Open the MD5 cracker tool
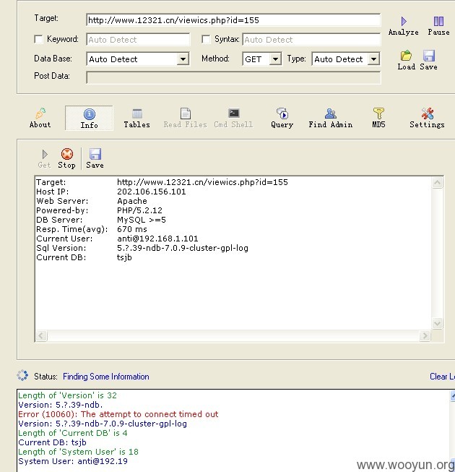Image resolution: width=455 pixels, height=472 pixels. point(378,118)
